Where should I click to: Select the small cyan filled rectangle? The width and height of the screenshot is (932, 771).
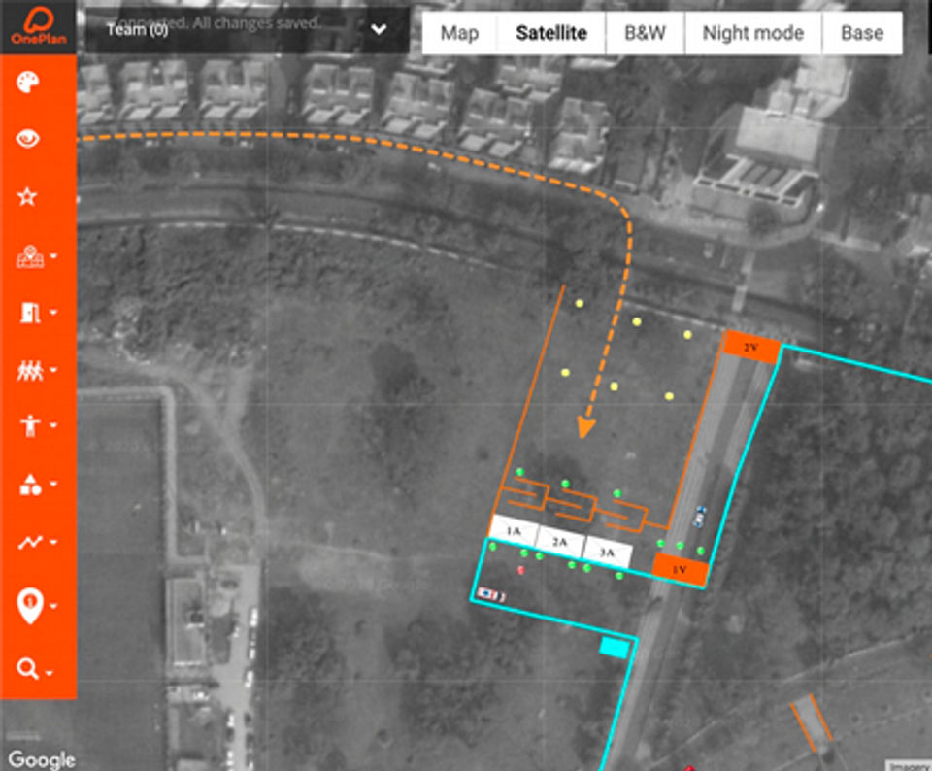(x=615, y=648)
